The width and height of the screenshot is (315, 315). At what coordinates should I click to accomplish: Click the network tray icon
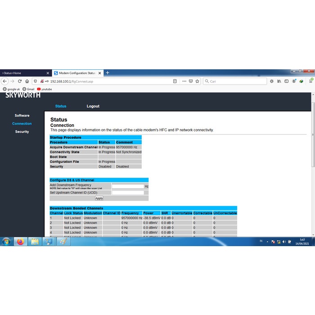coord(279,242)
